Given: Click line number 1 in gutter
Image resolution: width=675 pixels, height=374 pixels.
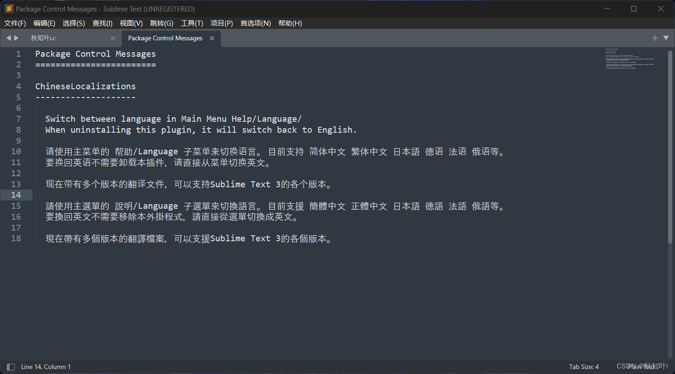Looking at the screenshot, I should click(x=18, y=54).
